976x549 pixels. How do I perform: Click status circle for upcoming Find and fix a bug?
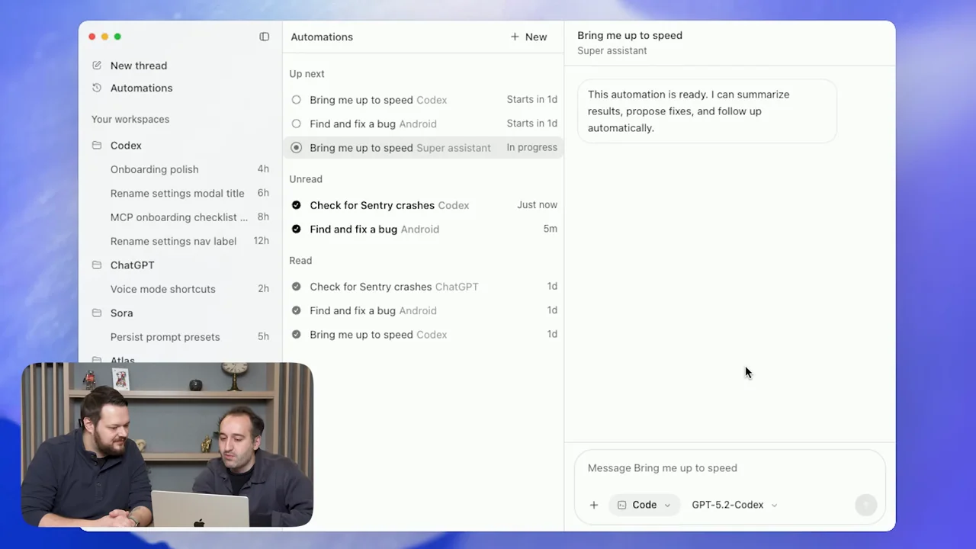pyautogui.click(x=297, y=124)
